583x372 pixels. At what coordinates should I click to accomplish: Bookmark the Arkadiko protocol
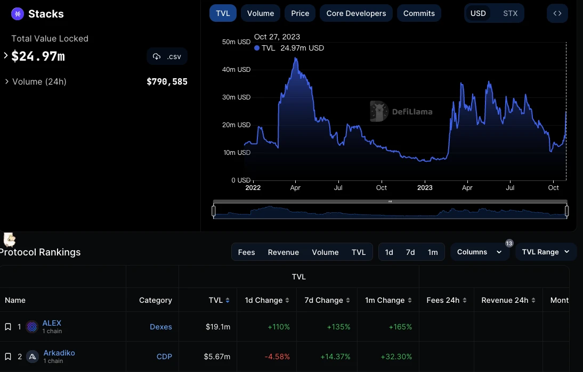pos(7,356)
